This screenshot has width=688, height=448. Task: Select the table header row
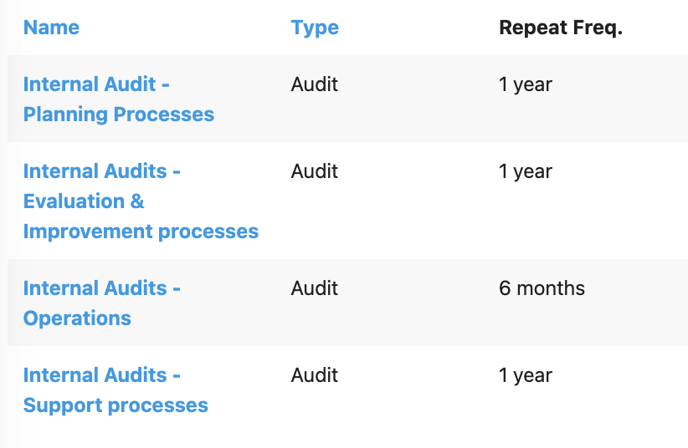coord(347,28)
